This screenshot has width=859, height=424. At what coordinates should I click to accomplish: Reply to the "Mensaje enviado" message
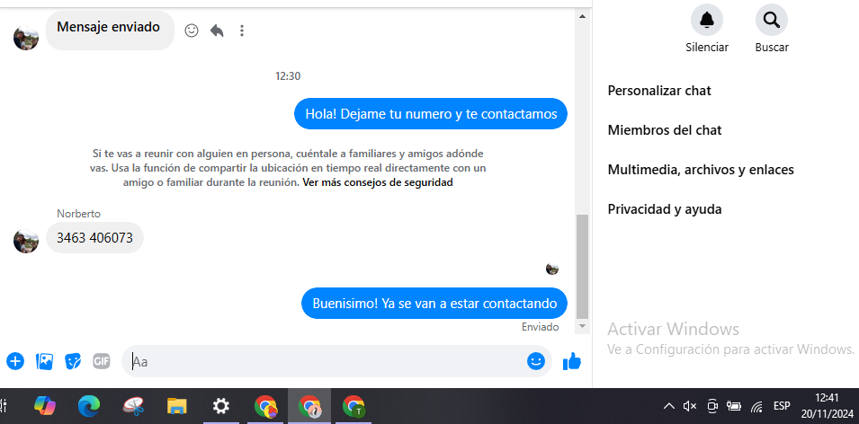click(x=217, y=31)
